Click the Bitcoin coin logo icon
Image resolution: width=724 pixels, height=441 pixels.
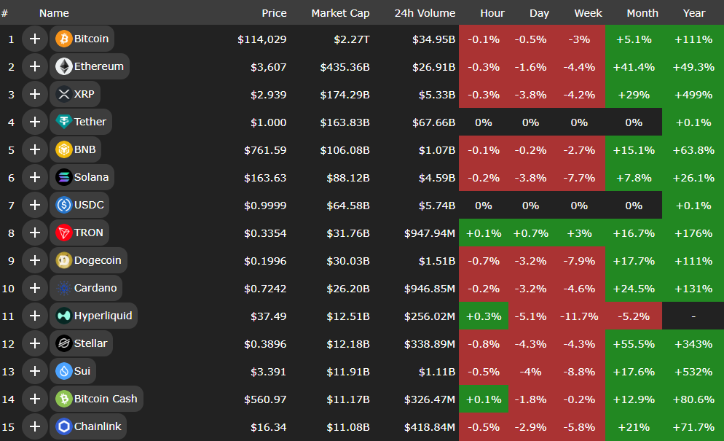pos(63,39)
